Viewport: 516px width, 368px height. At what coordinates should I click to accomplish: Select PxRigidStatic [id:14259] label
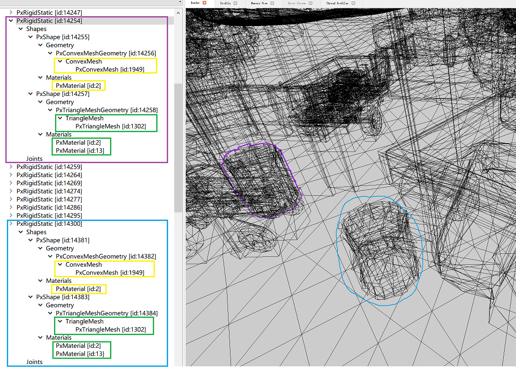[49, 167]
